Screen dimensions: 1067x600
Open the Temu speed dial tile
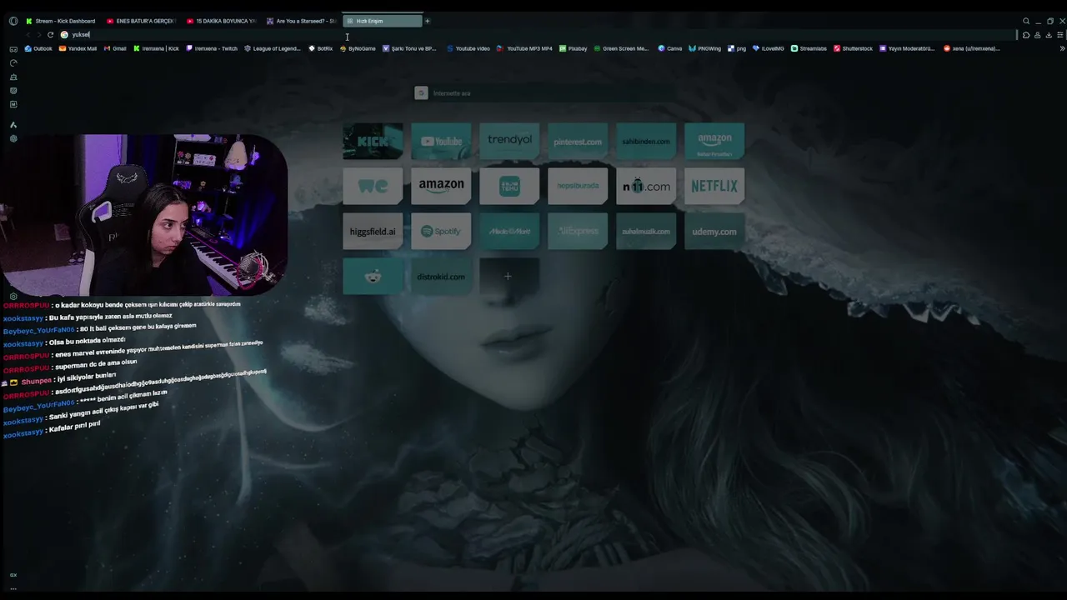[509, 186]
